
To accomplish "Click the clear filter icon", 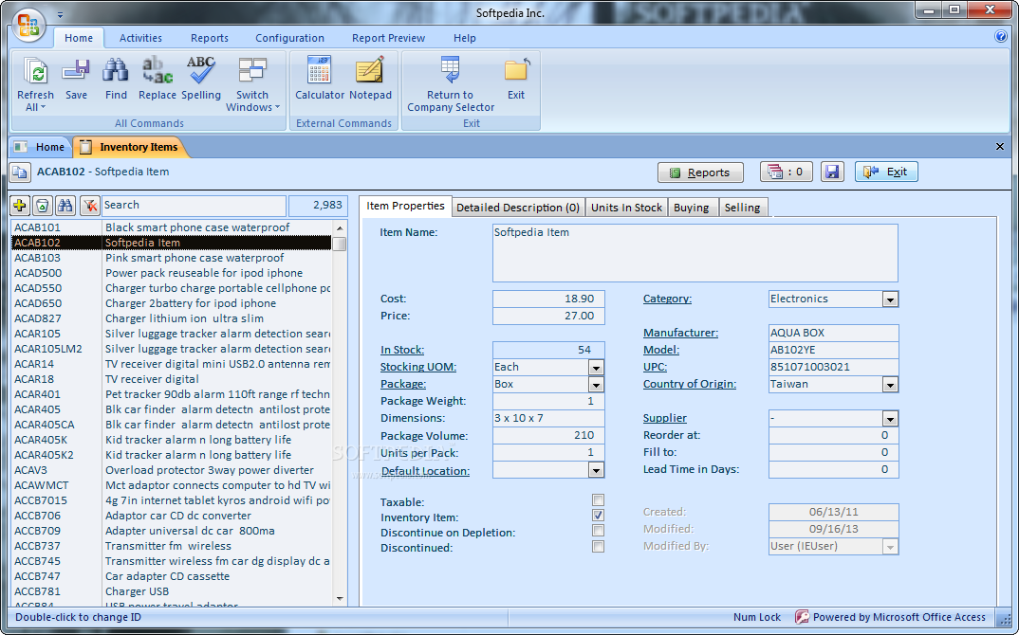I will coord(90,206).
